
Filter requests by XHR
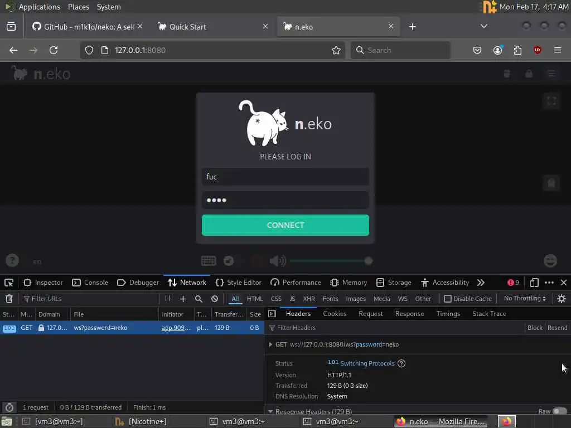pyautogui.click(x=309, y=299)
